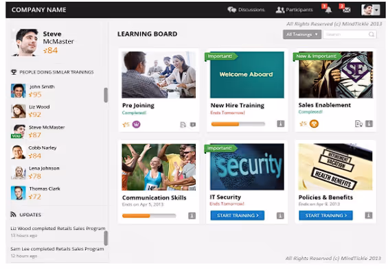Open the certificate icon on Sales Enablement card
This screenshot has height=269, width=388.
tap(358, 124)
